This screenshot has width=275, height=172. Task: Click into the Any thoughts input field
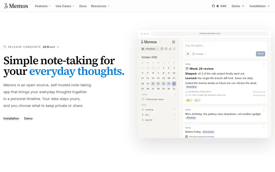tap(225, 46)
